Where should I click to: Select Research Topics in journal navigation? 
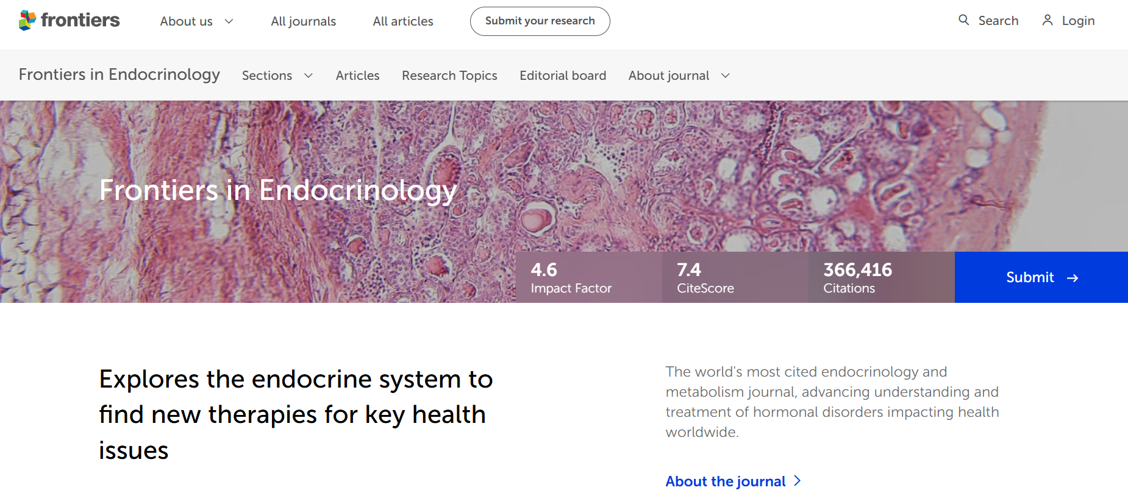449,76
